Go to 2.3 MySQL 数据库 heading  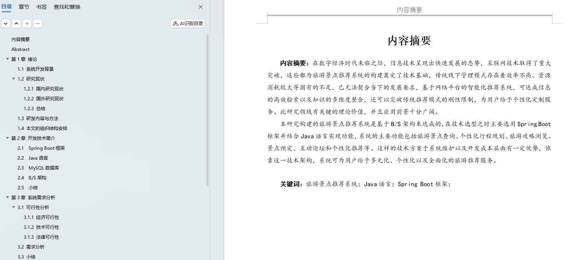click(x=43, y=168)
